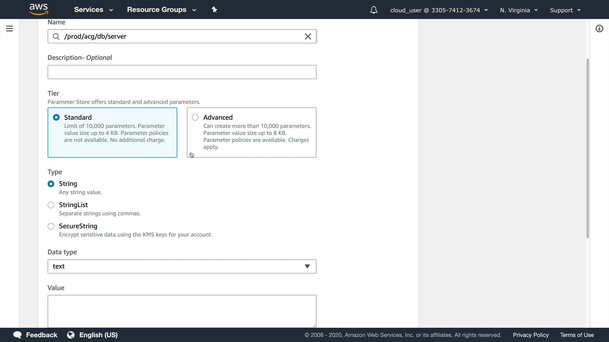Click the language globe icon

71,335
